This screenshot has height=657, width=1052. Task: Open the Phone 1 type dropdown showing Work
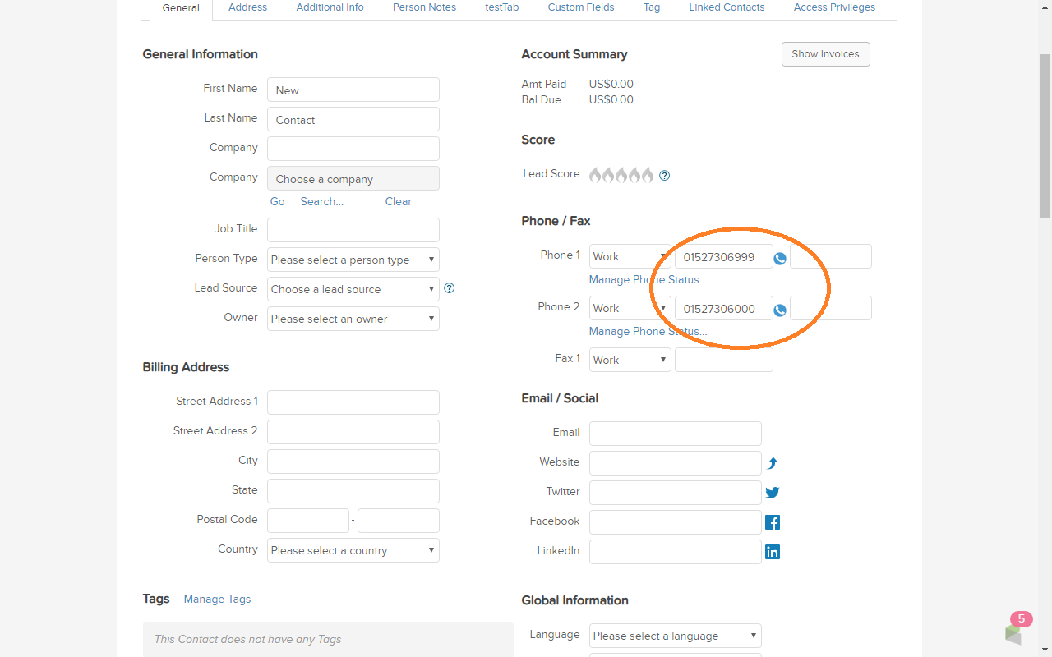pyautogui.click(x=630, y=256)
